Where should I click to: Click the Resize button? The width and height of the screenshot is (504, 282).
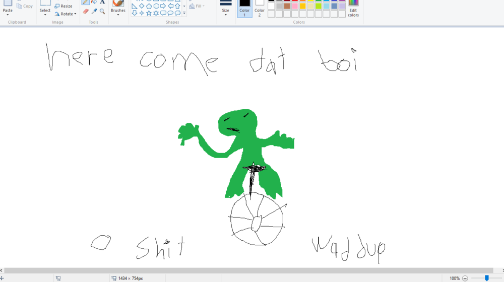64,6
